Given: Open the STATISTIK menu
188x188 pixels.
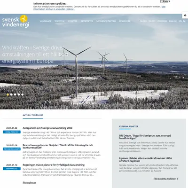Looking at the screenshot, I should click(x=59, y=21).
